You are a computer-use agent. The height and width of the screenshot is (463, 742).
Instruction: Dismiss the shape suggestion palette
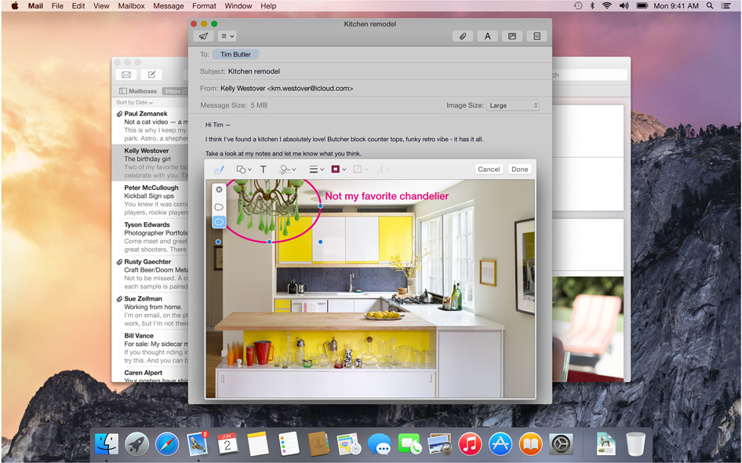(219, 189)
